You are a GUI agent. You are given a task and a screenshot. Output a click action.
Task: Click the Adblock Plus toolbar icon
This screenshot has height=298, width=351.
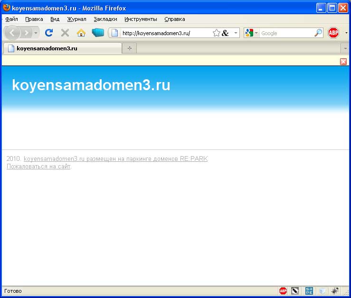point(333,33)
